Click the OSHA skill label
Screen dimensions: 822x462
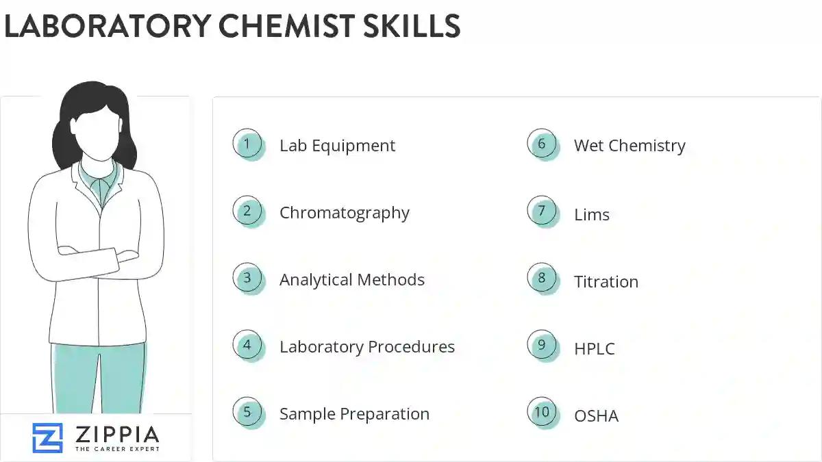point(596,416)
